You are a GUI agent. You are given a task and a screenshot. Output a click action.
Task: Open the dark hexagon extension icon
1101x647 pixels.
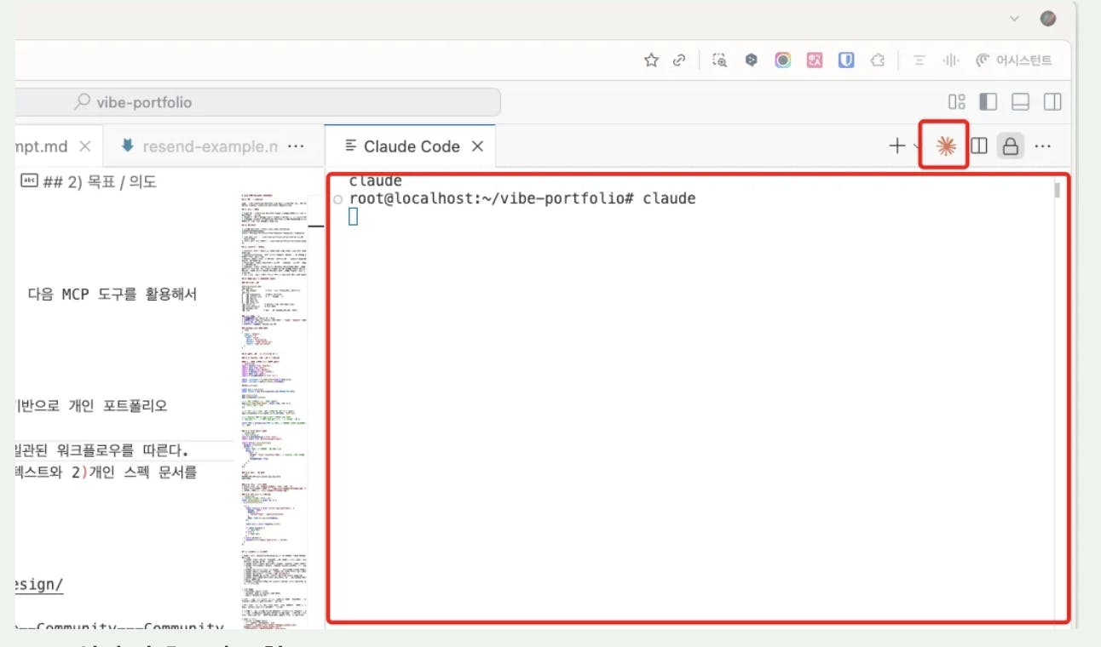click(751, 60)
